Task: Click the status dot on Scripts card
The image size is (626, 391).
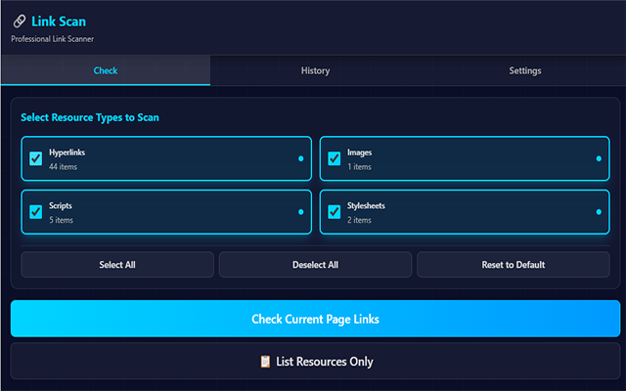Action: 300,212
